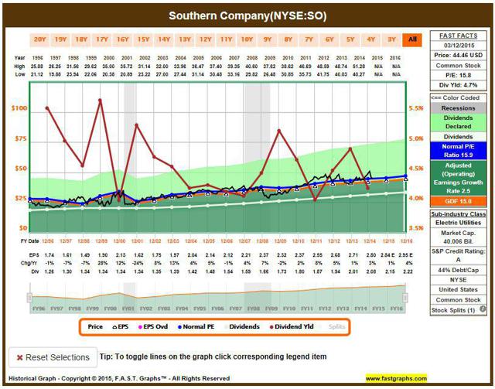Choose the 9Y time range tab

(268, 39)
